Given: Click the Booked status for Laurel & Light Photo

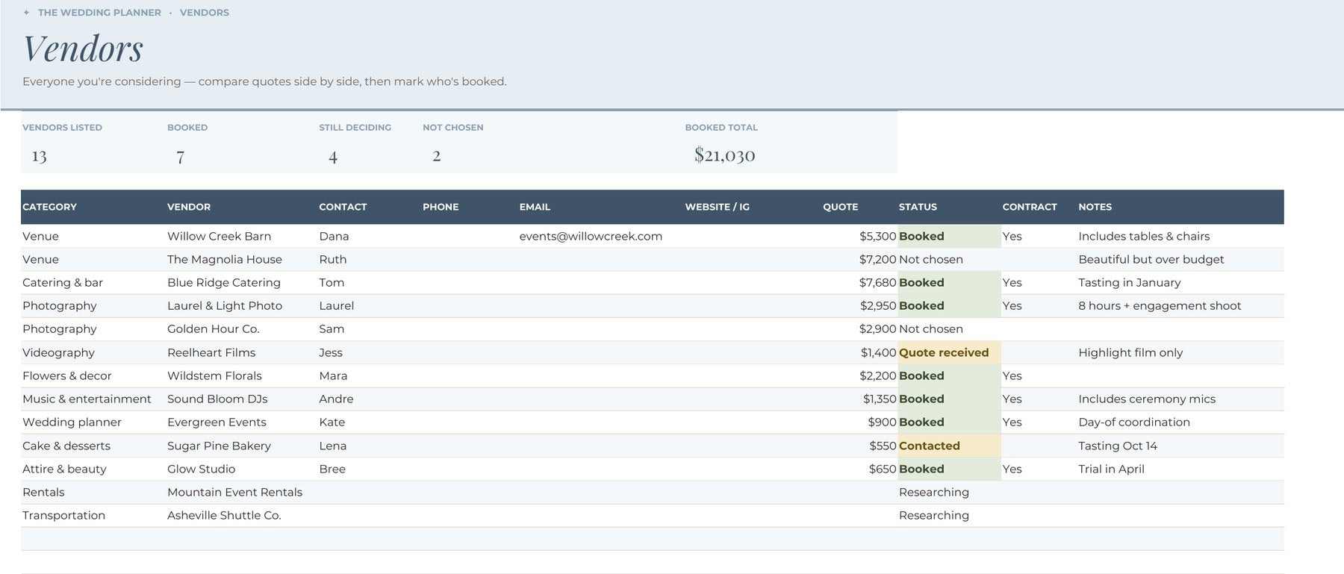Looking at the screenshot, I should [921, 305].
